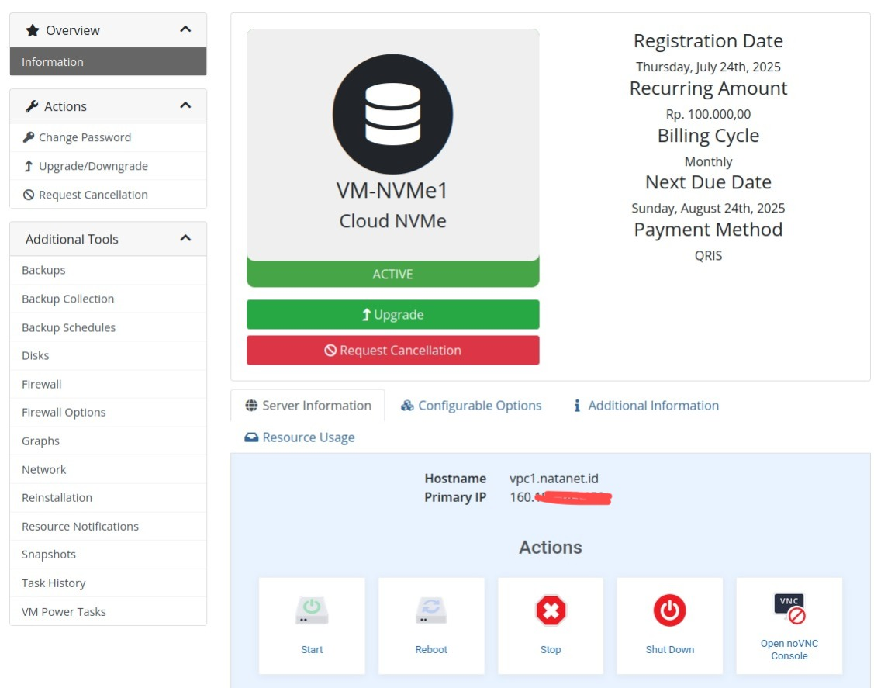Viewport: 874px width, 688px height.
Task: Click the Shut Down label under Actions
Action: 669,649
